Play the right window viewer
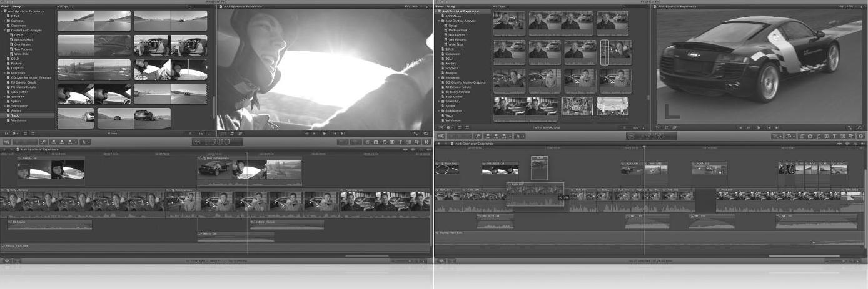This screenshot has width=868, height=289. [759, 127]
